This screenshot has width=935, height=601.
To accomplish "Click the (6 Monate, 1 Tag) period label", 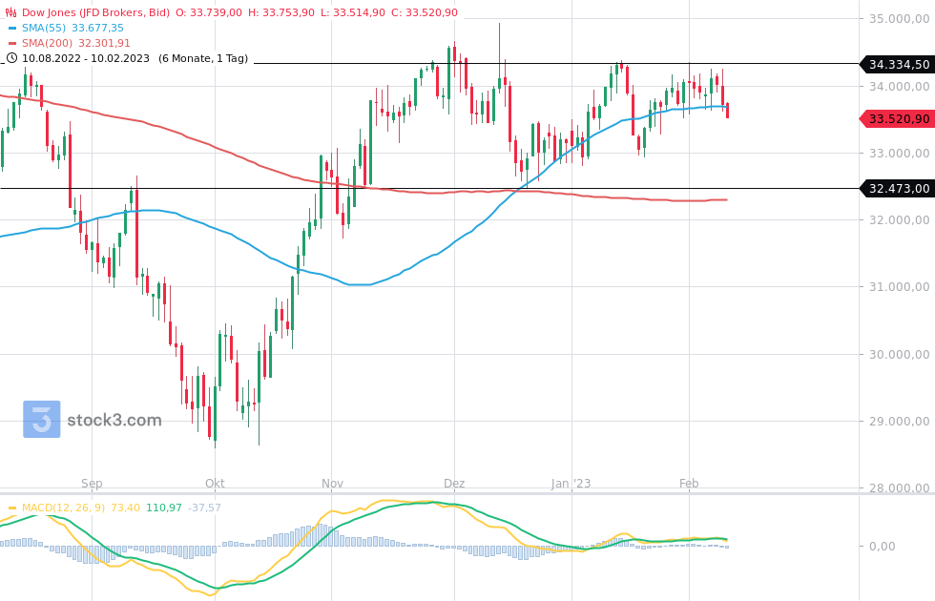I will [203, 58].
